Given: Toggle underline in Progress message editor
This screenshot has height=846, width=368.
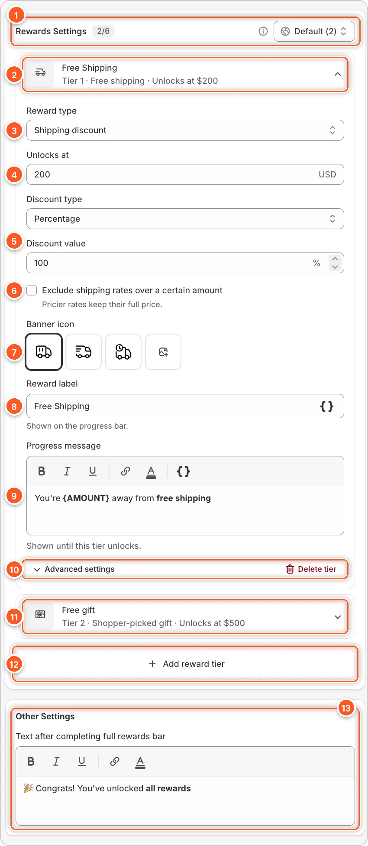Looking at the screenshot, I should [93, 471].
